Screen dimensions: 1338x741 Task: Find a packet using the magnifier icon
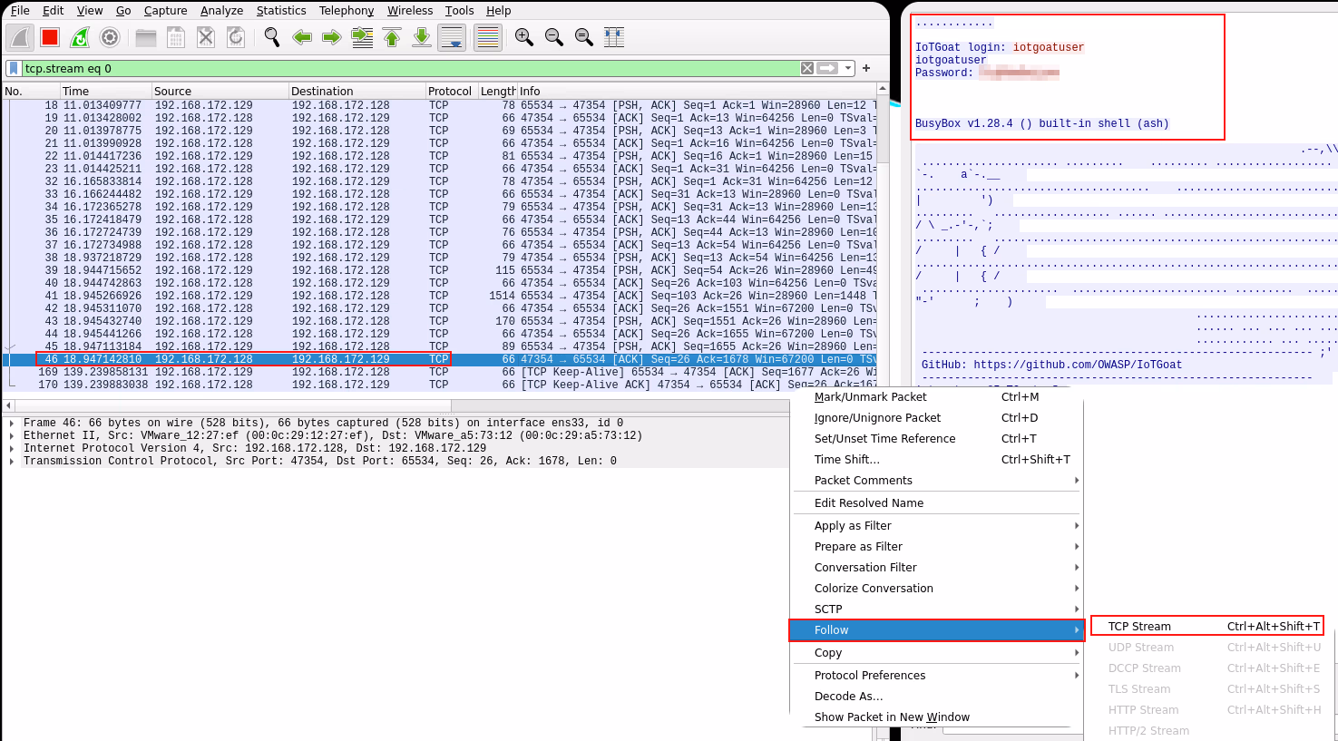click(271, 37)
